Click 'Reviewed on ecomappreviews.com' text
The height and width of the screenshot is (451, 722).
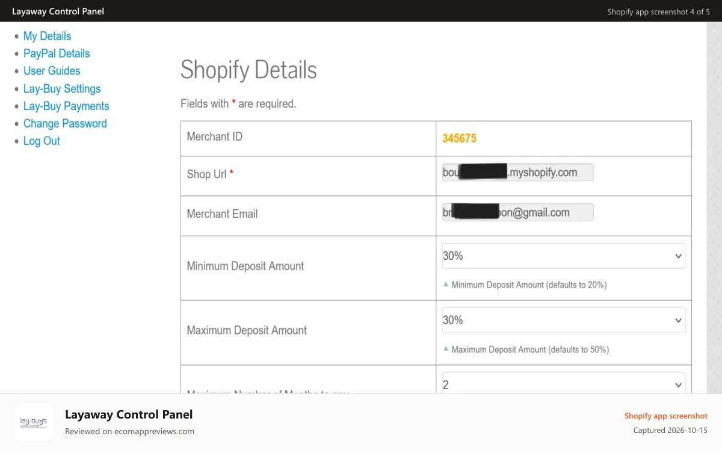coord(129,431)
